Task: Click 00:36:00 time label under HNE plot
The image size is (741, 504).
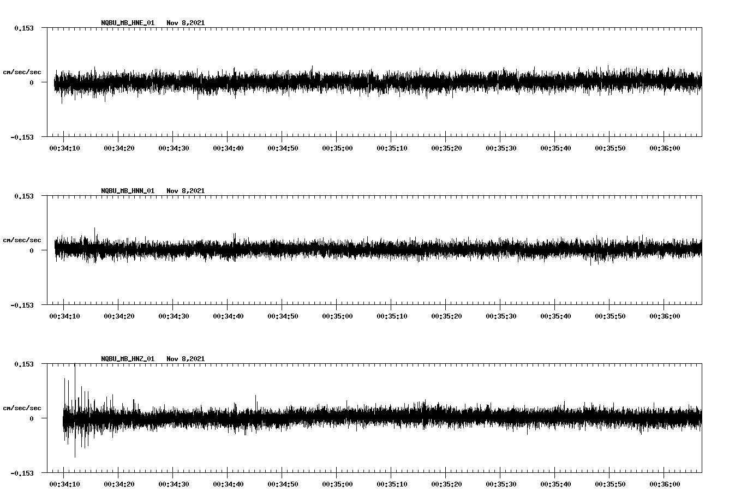Action: [x=665, y=148]
